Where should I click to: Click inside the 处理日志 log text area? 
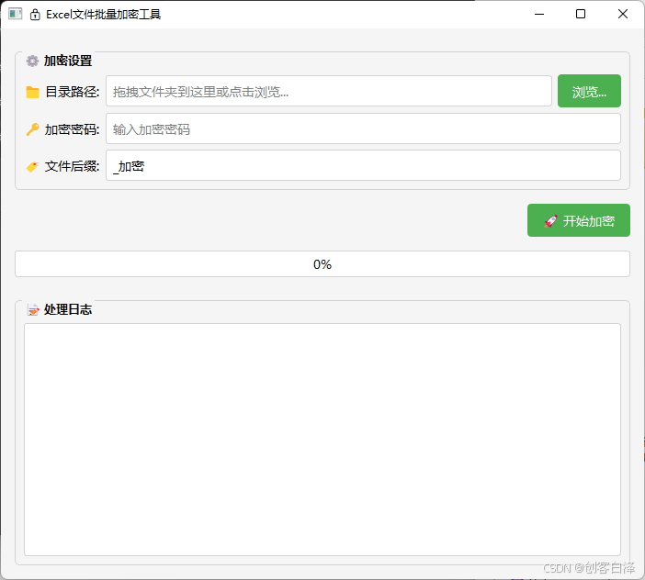322,440
